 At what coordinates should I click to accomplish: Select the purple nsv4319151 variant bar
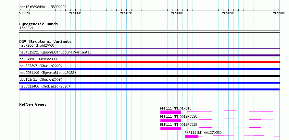(x=150, y=55)
